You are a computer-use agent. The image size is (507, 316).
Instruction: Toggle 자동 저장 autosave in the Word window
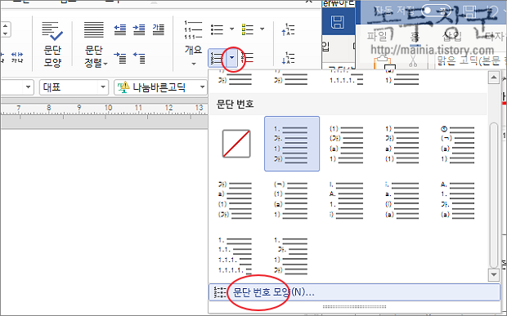tap(437, 11)
